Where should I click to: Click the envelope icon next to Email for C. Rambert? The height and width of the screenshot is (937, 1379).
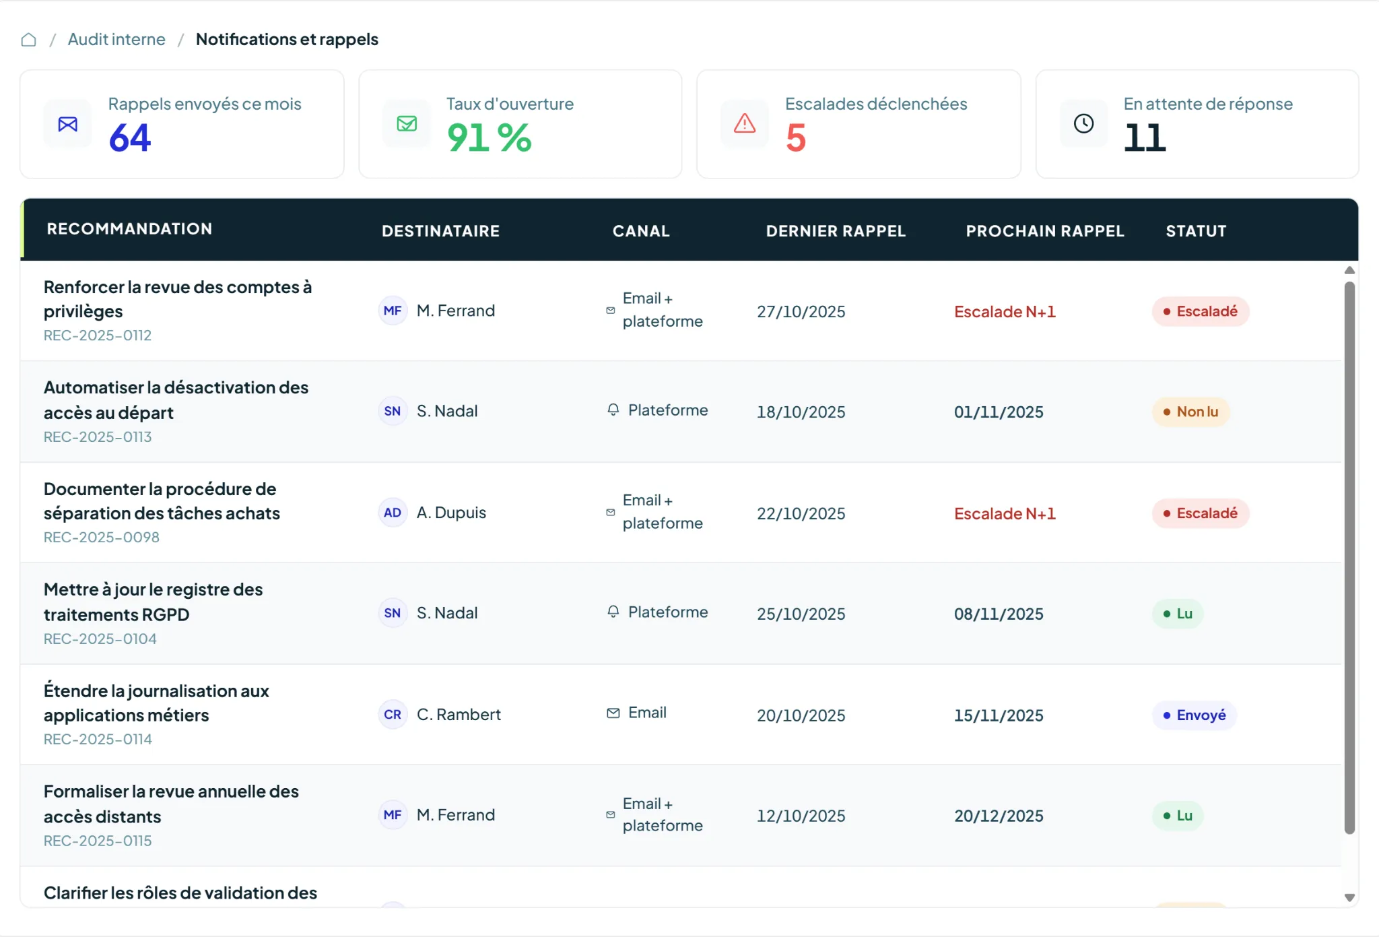[613, 713]
